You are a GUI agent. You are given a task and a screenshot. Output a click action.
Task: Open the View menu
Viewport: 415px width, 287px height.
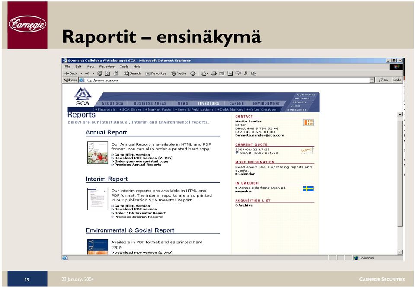click(x=90, y=67)
